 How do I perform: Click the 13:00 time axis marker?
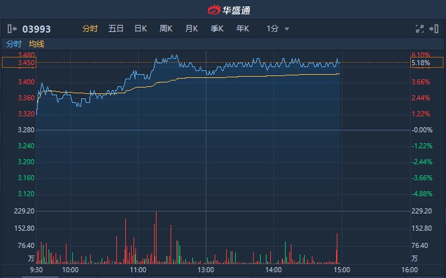tap(206, 270)
